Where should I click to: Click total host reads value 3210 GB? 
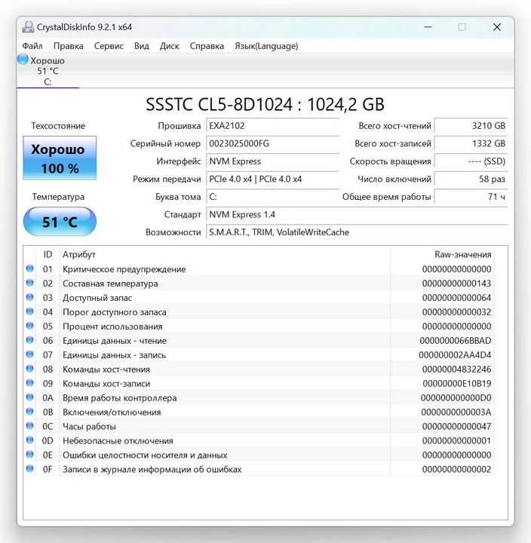click(x=471, y=126)
